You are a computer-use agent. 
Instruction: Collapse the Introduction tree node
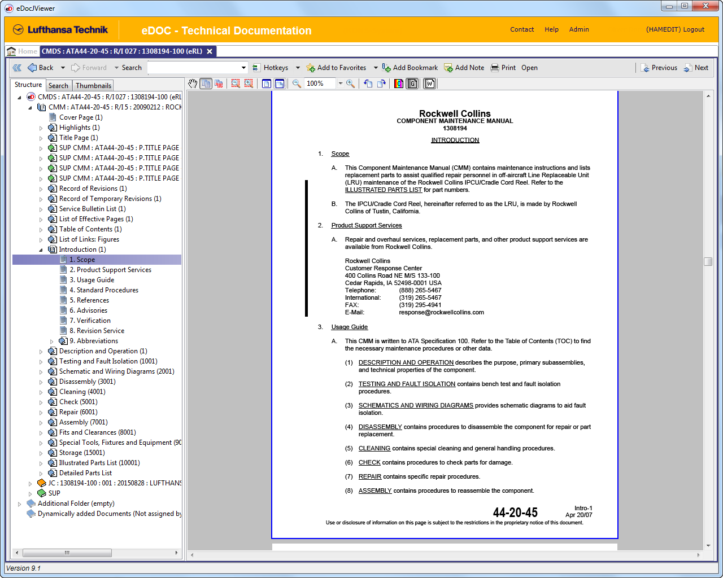click(41, 249)
